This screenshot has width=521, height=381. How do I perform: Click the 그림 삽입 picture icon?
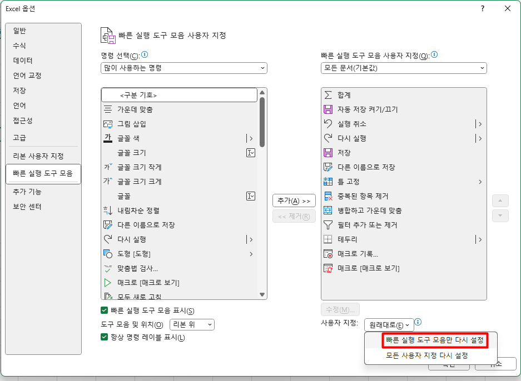108,124
